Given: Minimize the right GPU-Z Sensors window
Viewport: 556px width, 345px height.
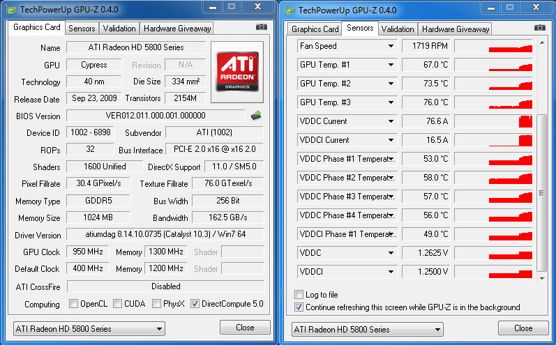Looking at the screenshot, I should [491, 8].
